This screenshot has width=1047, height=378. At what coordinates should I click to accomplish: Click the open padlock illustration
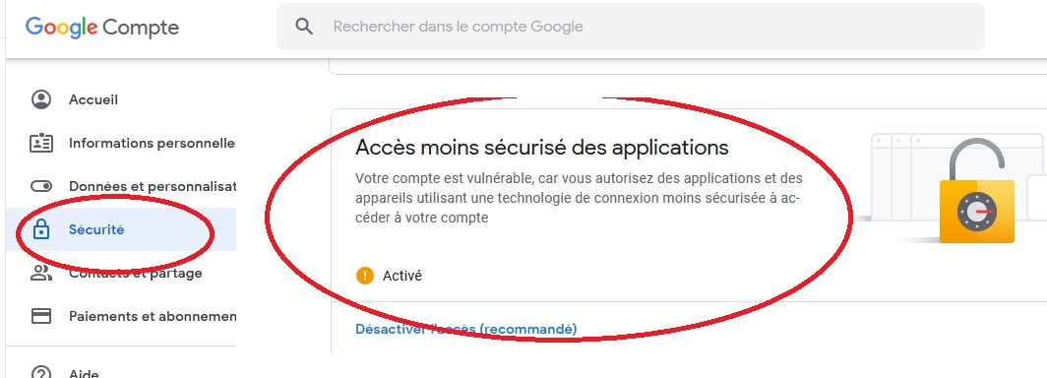pyautogui.click(x=975, y=192)
